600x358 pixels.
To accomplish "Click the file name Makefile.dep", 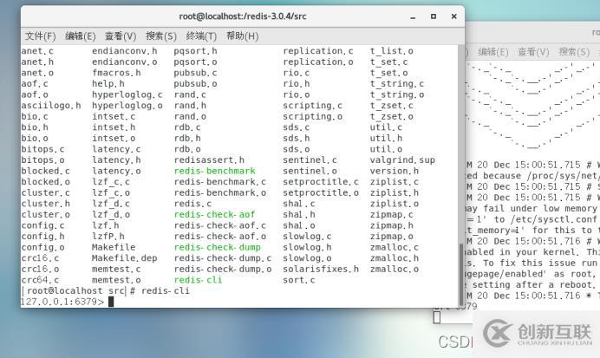I will coord(125,258).
